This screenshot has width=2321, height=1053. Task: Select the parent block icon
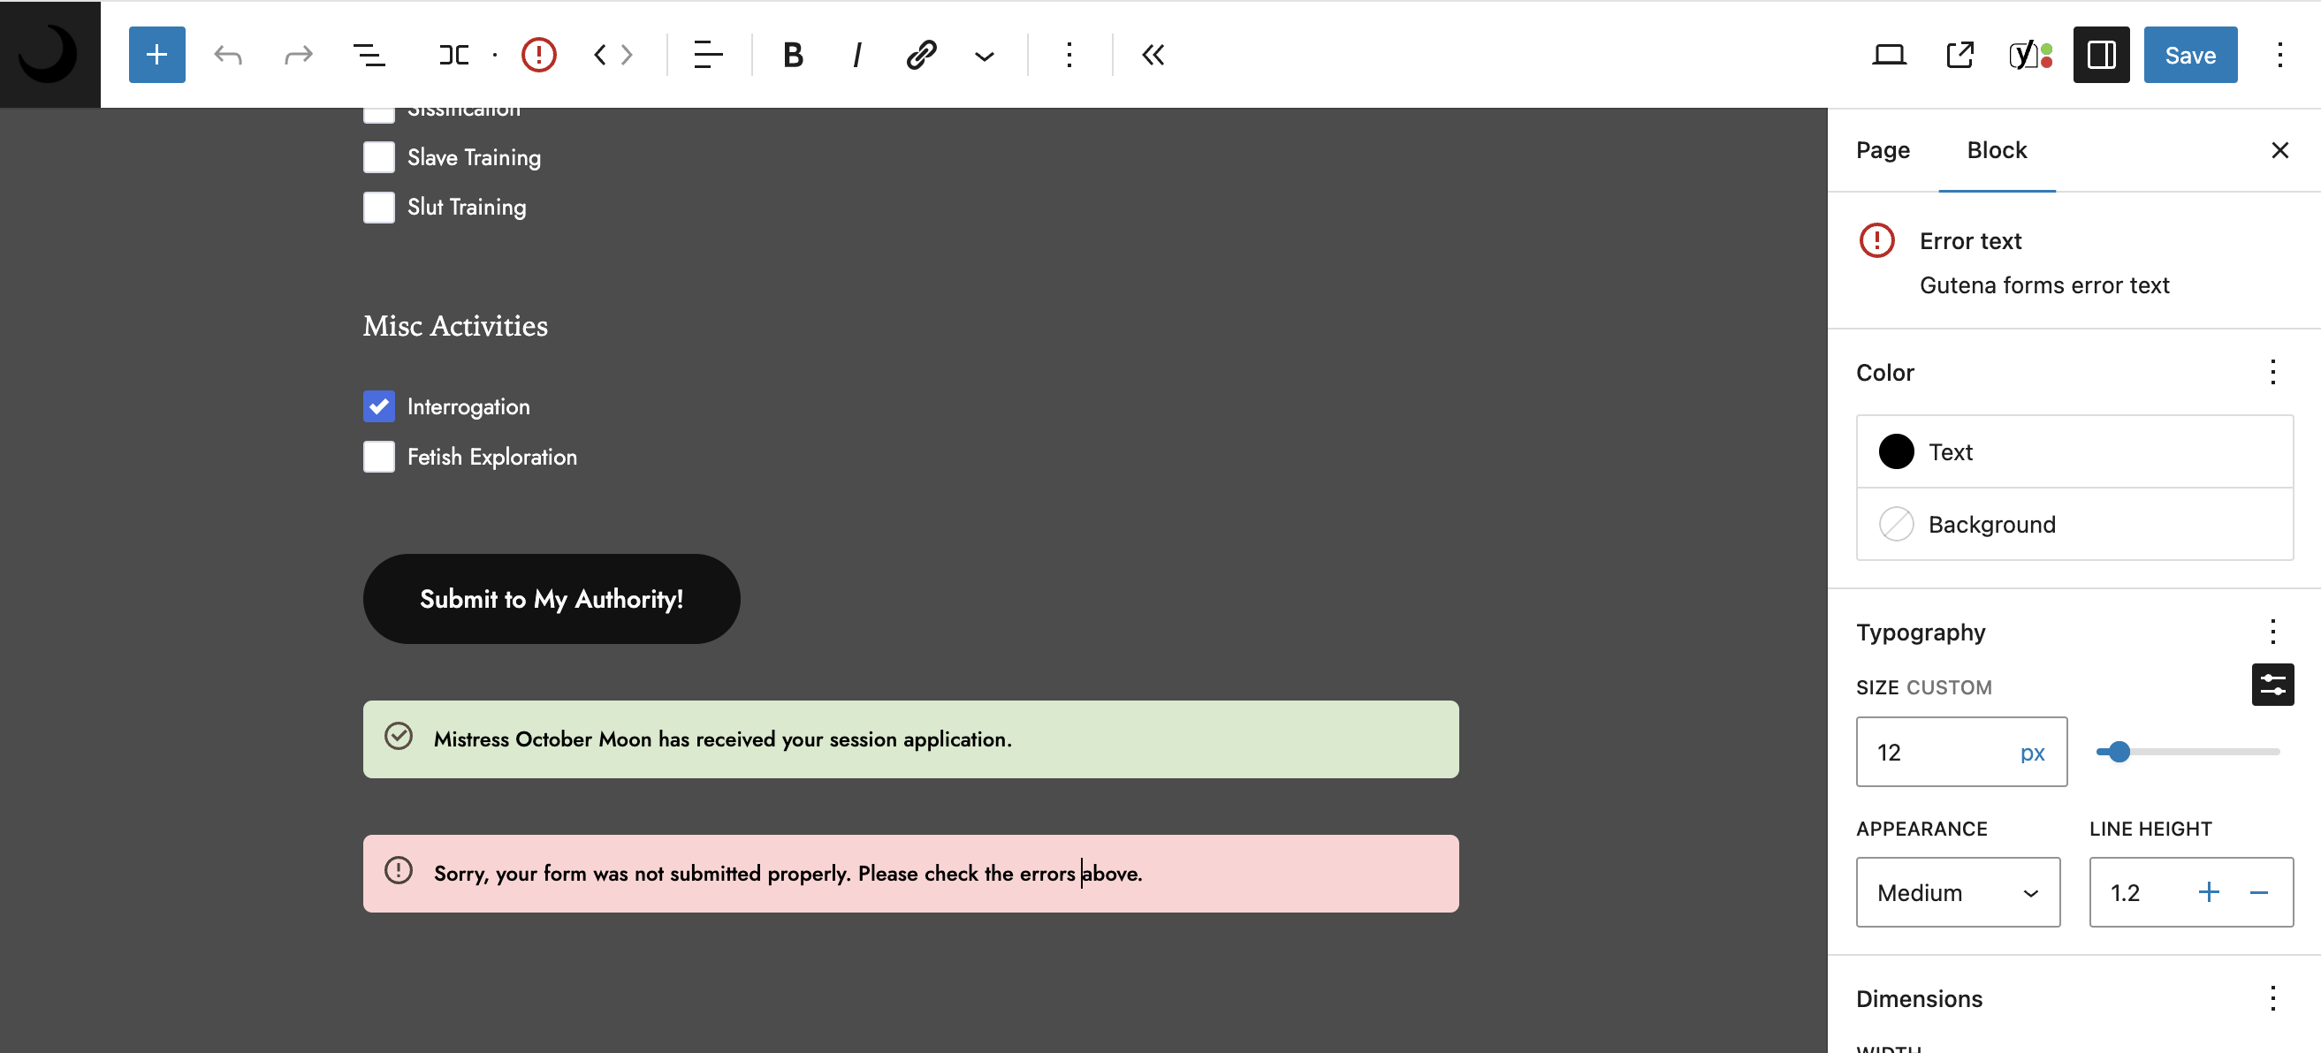coord(453,55)
